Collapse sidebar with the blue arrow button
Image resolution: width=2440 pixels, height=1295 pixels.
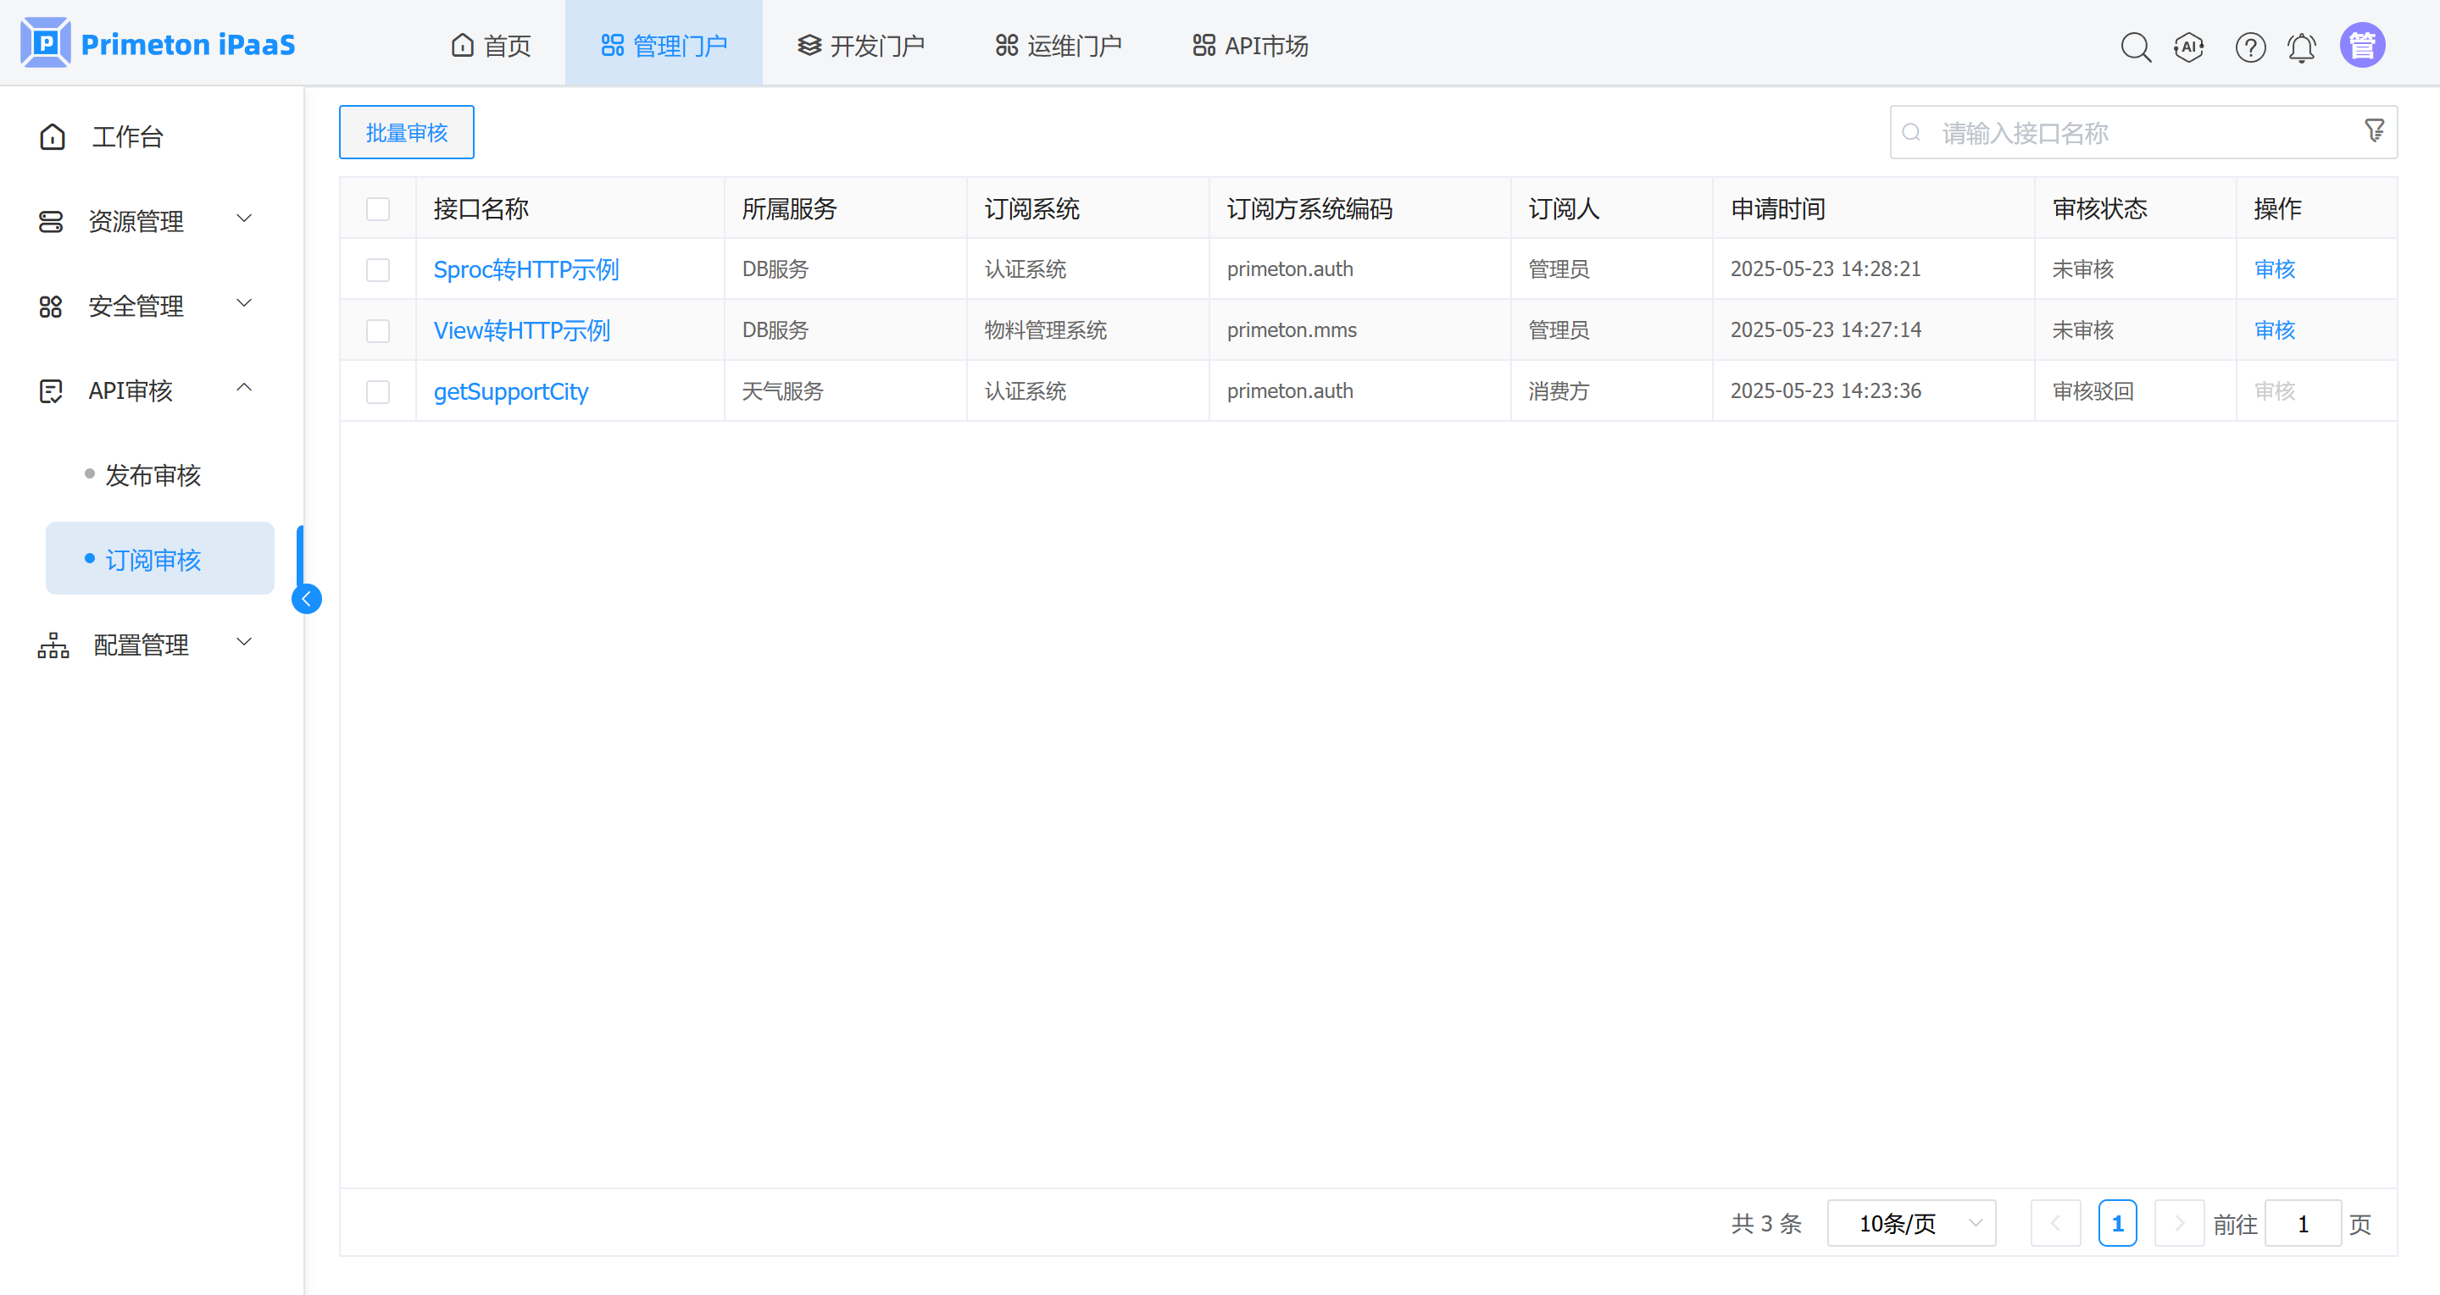point(306,598)
